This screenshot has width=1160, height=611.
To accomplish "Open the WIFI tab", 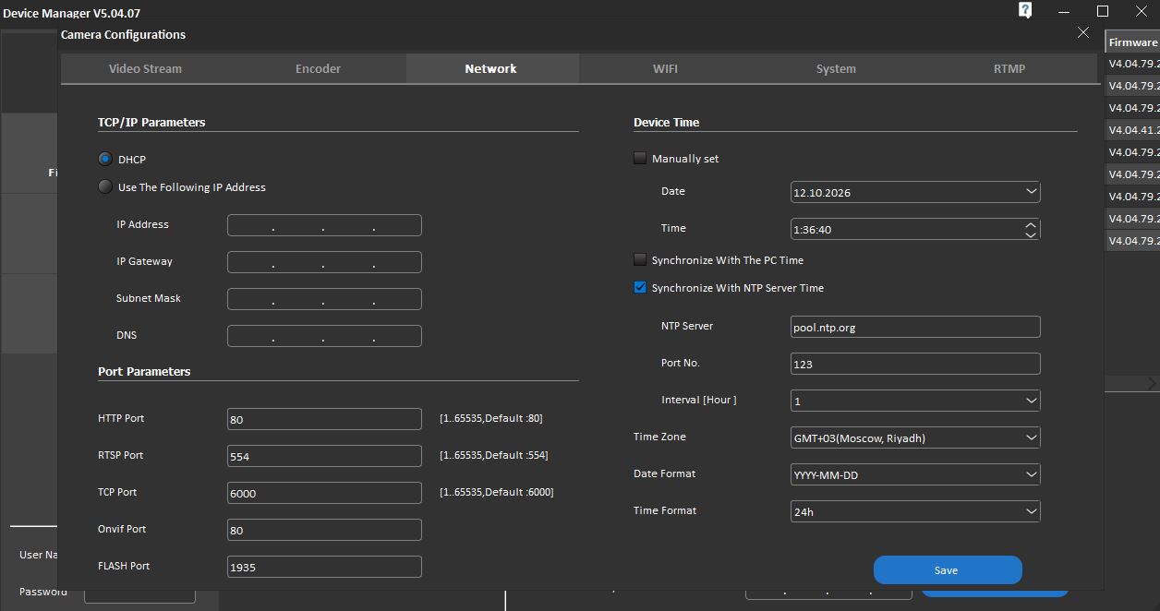I will click(x=665, y=68).
